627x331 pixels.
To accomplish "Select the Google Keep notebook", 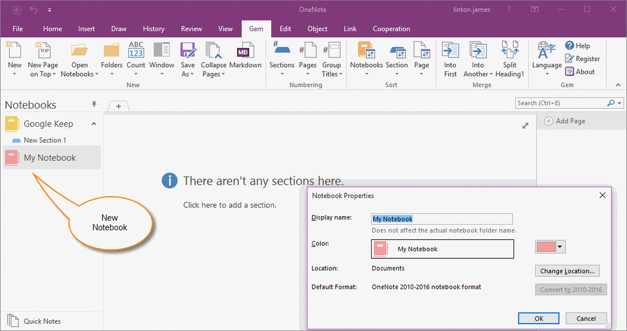I will coord(48,123).
